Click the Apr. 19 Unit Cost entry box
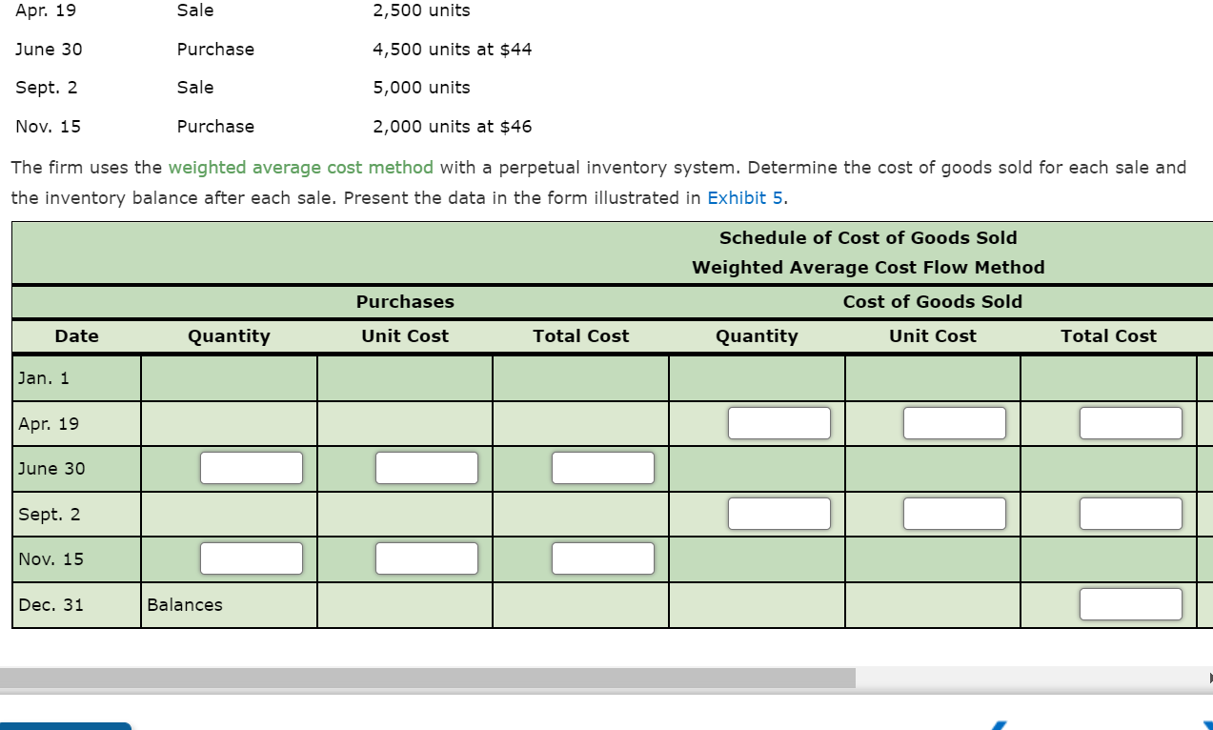This screenshot has width=1213, height=730. coord(954,422)
